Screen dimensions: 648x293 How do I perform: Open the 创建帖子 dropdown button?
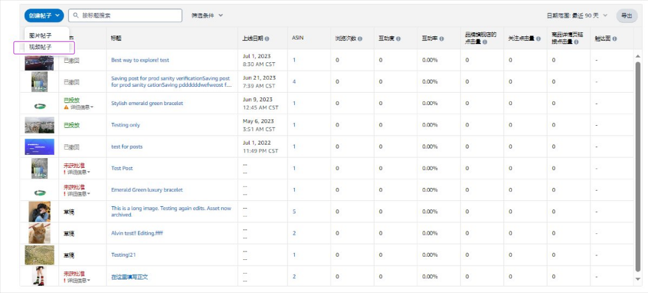pos(44,16)
